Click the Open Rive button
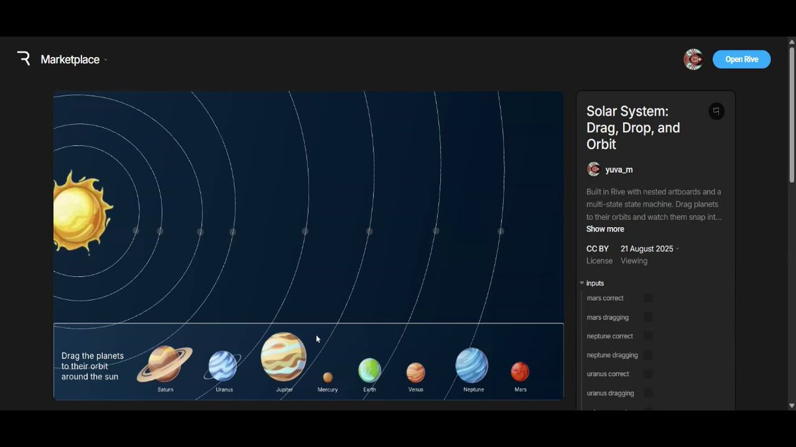 (x=742, y=59)
